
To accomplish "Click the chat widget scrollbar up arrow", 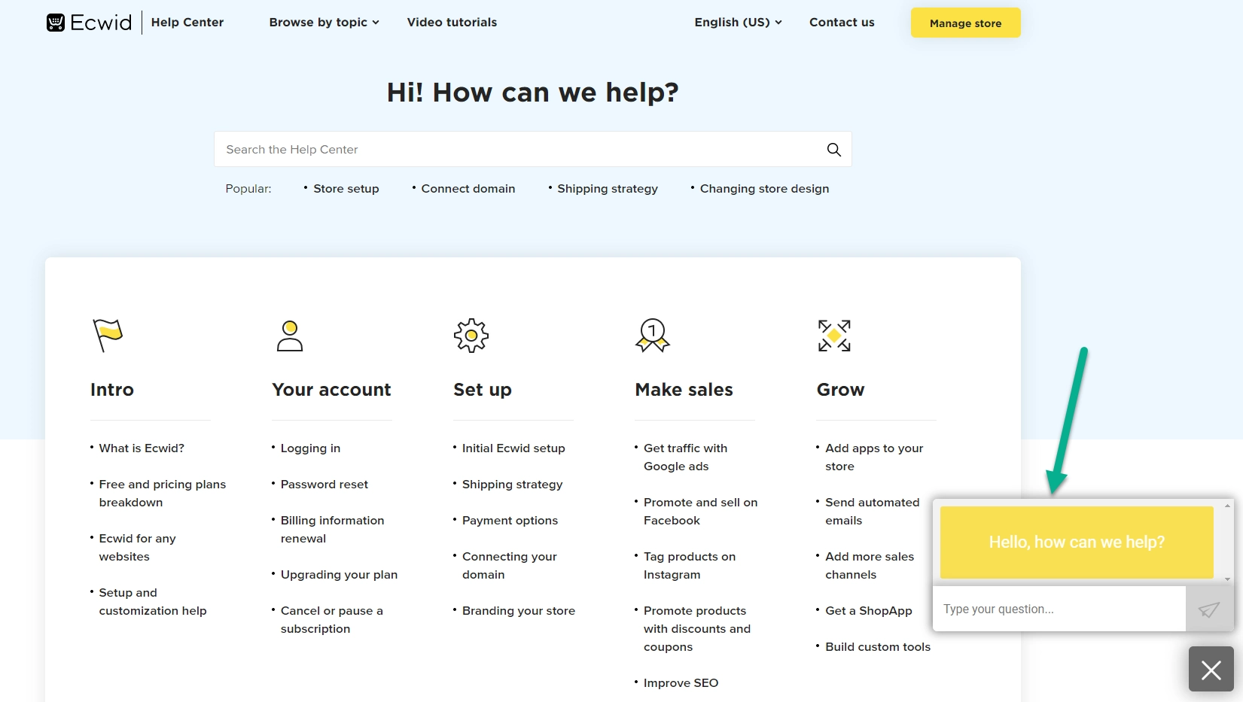I will pos(1228,506).
